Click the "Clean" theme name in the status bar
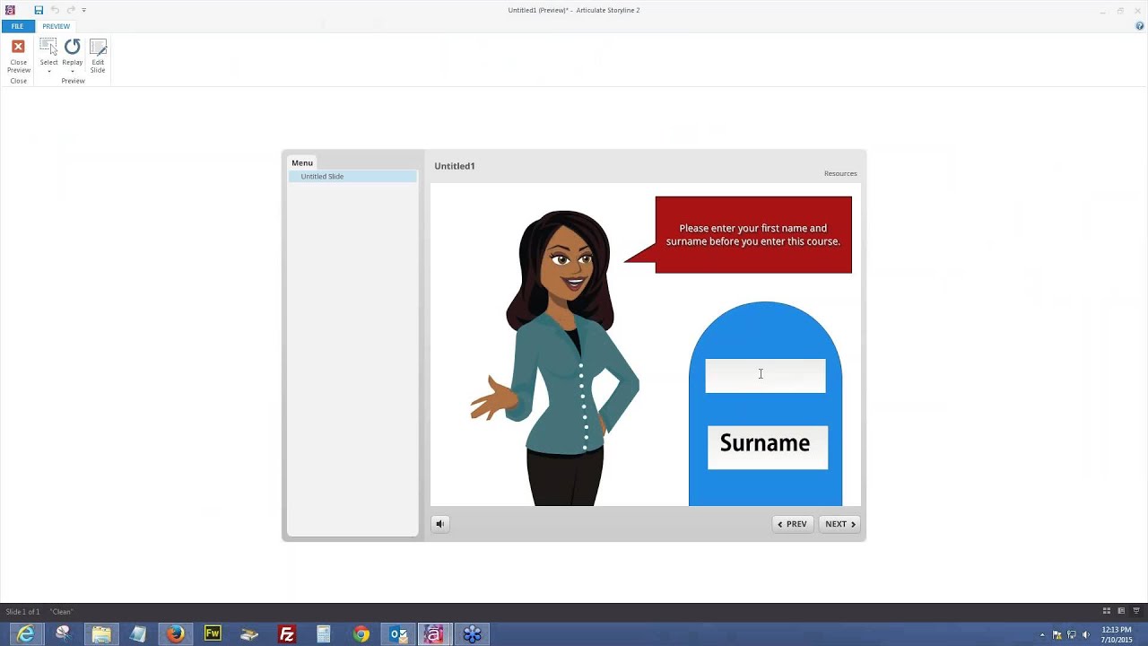This screenshot has width=1148, height=646. [x=61, y=612]
